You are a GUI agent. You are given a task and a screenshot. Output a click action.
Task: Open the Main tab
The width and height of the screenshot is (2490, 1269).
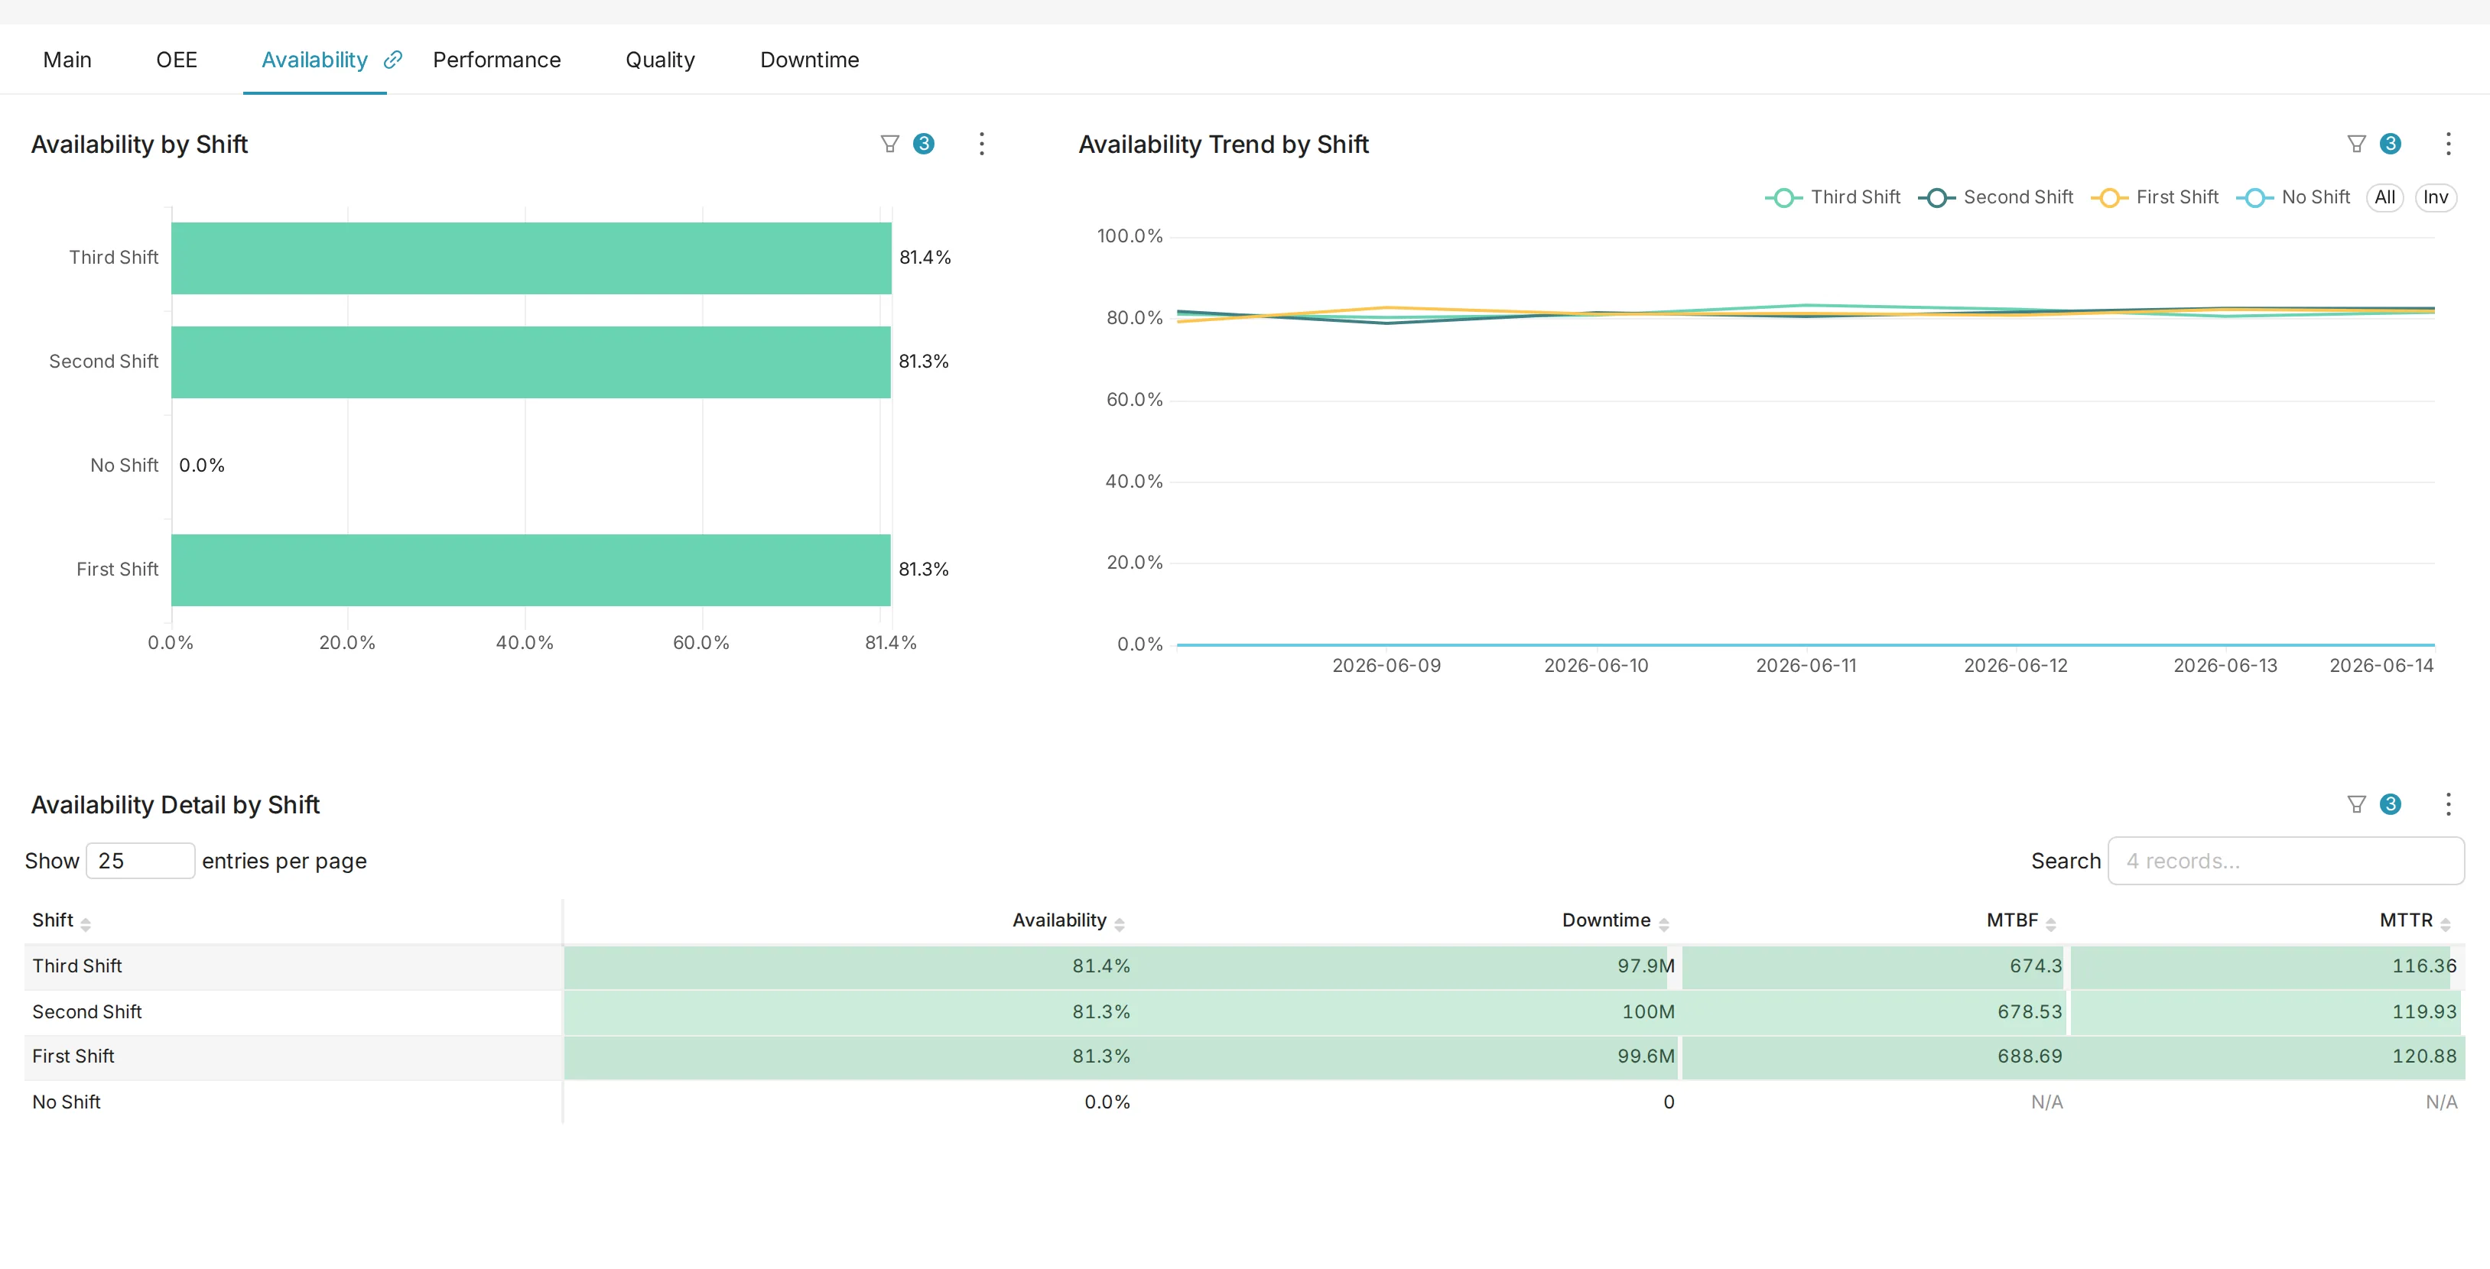(x=67, y=60)
